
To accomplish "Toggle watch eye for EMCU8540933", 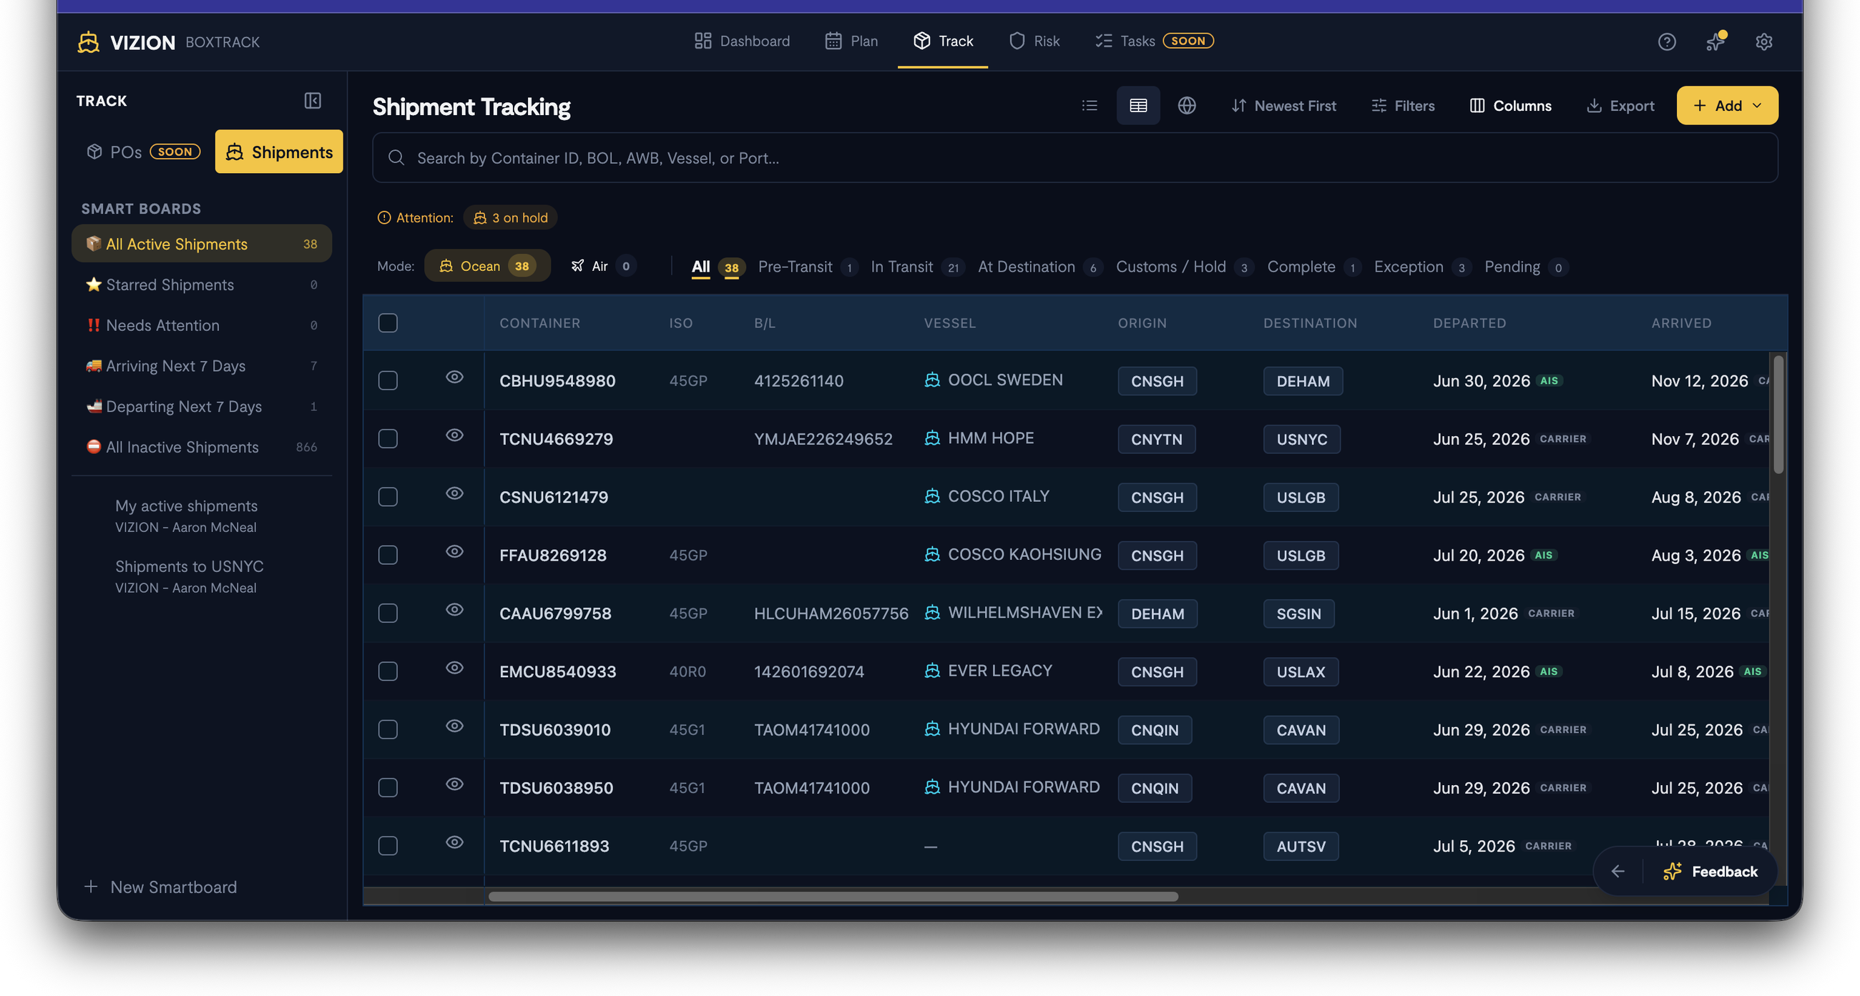I will point(454,668).
